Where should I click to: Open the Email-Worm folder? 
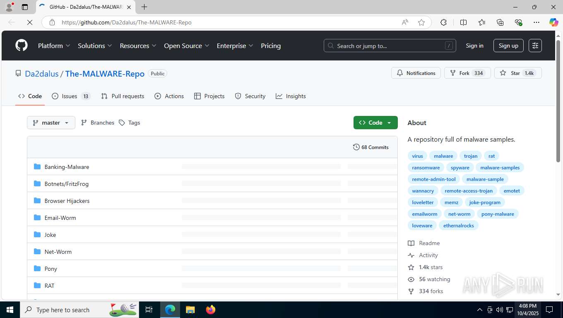click(60, 218)
